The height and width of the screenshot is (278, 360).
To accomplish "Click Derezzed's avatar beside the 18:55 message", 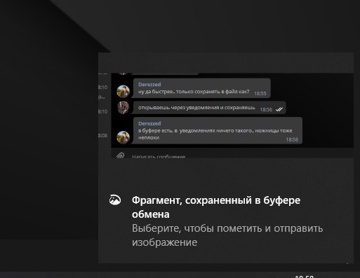I will tap(124, 91).
